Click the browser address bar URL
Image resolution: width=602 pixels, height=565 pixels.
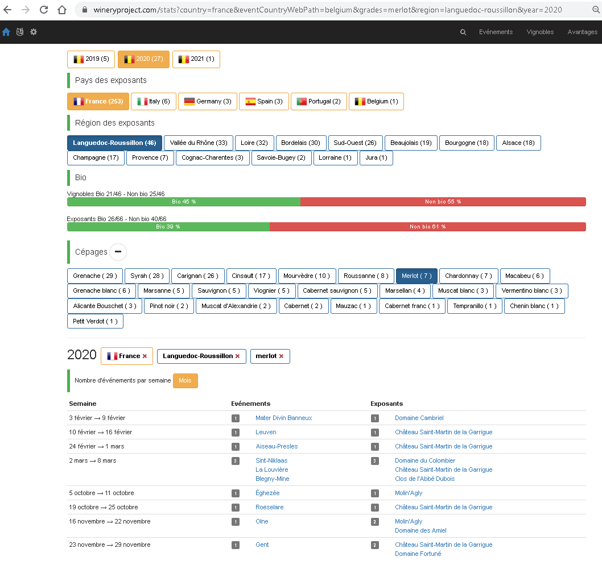coord(328,10)
